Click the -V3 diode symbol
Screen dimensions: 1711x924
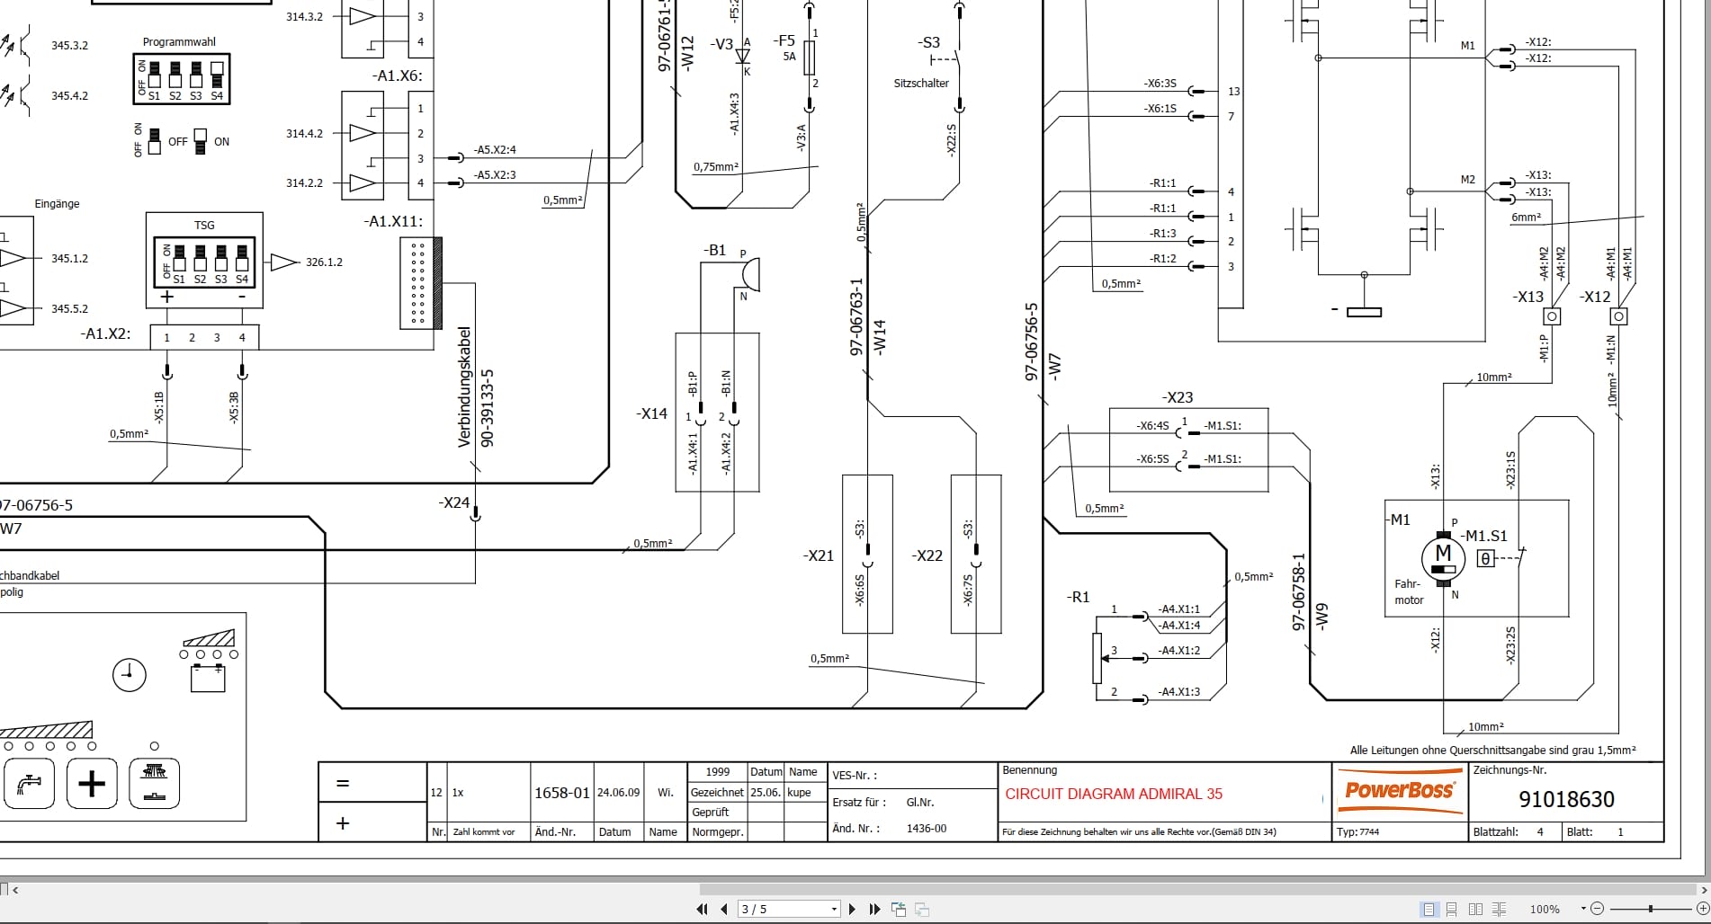pos(743,56)
